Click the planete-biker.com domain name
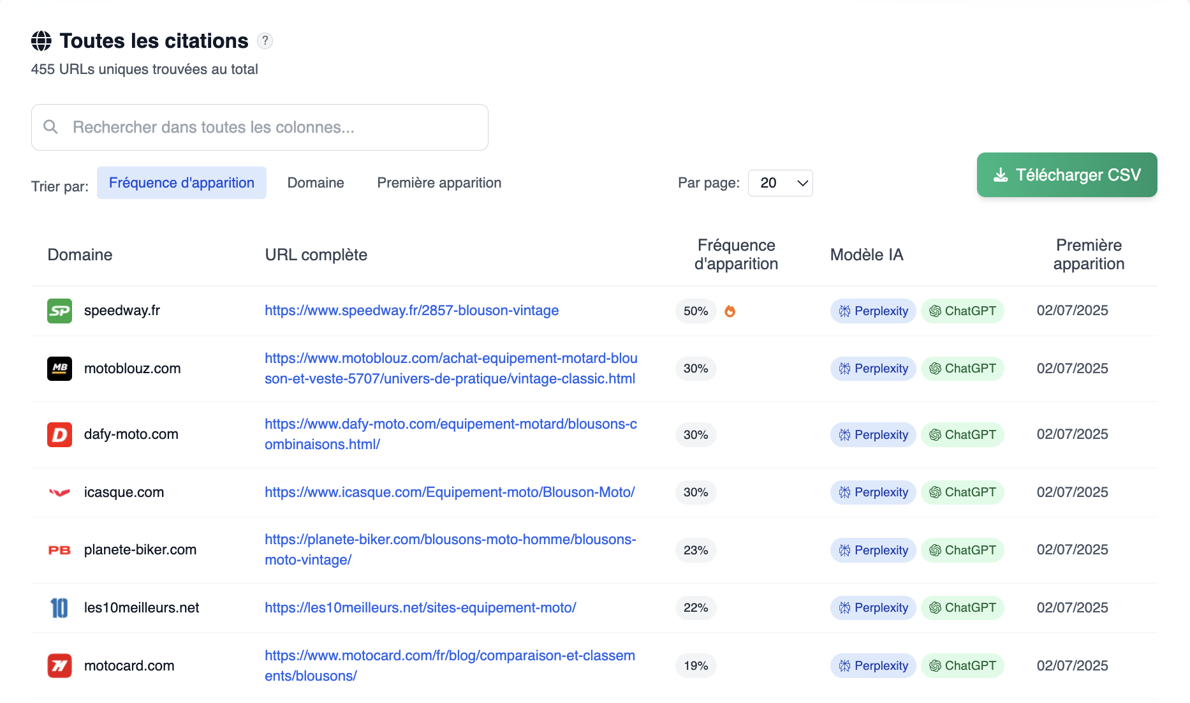Screen dimensions: 1190x703 [140, 550]
